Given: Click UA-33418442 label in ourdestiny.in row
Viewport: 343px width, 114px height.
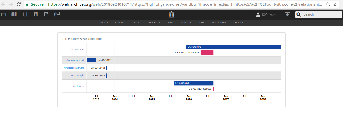Looking at the screenshot, I should (x=98, y=76).
